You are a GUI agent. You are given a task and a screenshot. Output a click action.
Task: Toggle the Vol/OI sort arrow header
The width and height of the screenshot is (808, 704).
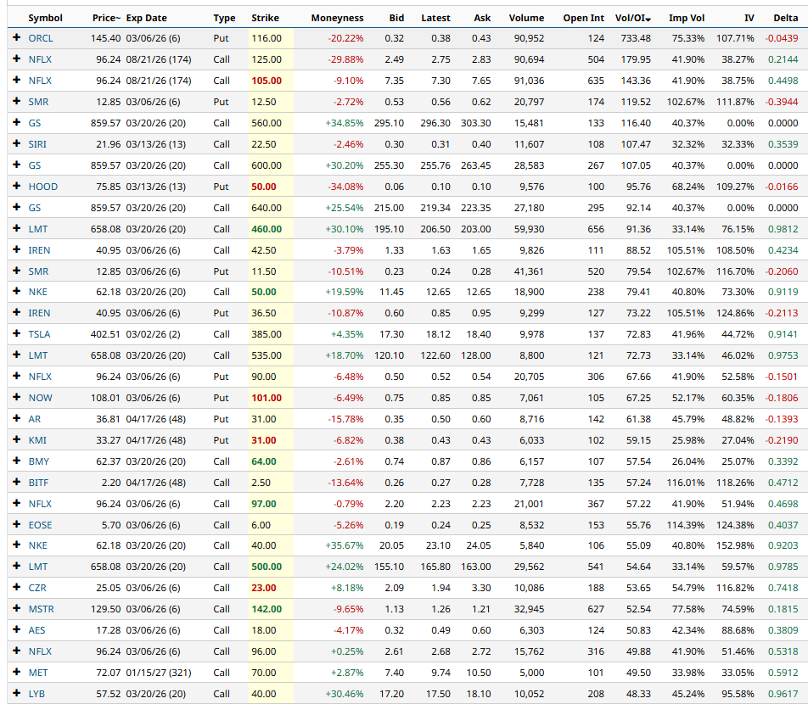coord(633,18)
